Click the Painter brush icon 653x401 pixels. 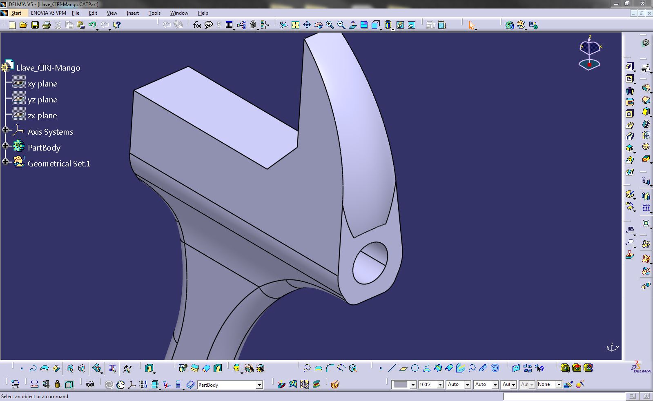568,384
